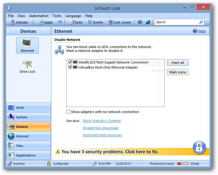Click the large blue padlock button
This screenshot has height=175, width=218.
tap(199, 148)
